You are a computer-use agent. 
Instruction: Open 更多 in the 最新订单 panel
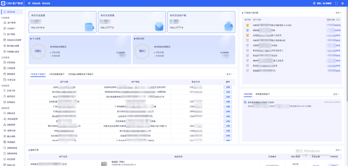pyautogui.click(x=338, y=150)
